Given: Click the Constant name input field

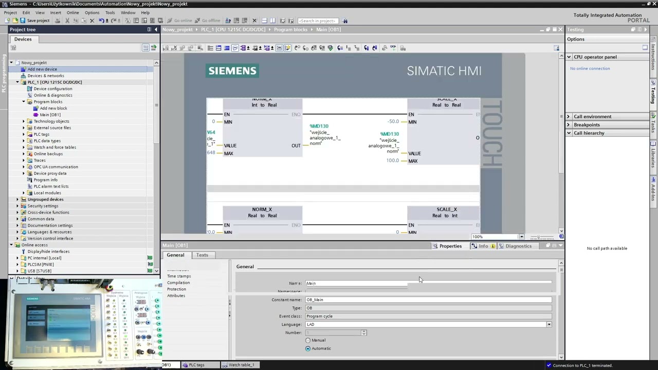Looking at the screenshot, I should pyautogui.click(x=428, y=300).
